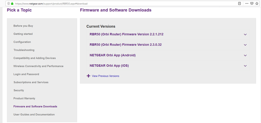This screenshot has height=123, width=261.
Task: Expand chevron for NETGEAR Orbi App (Android)
Action: (245, 55)
